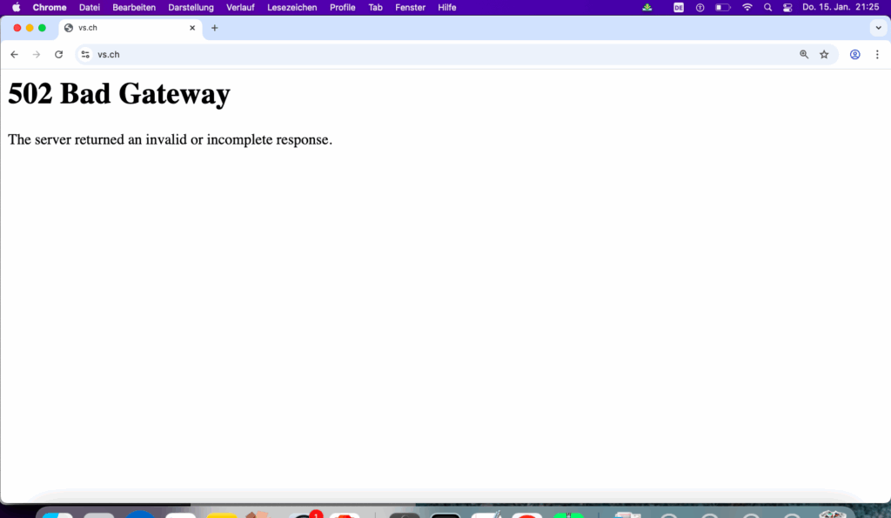Close the vs.ch tab
This screenshot has width=891, height=518.
(192, 28)
